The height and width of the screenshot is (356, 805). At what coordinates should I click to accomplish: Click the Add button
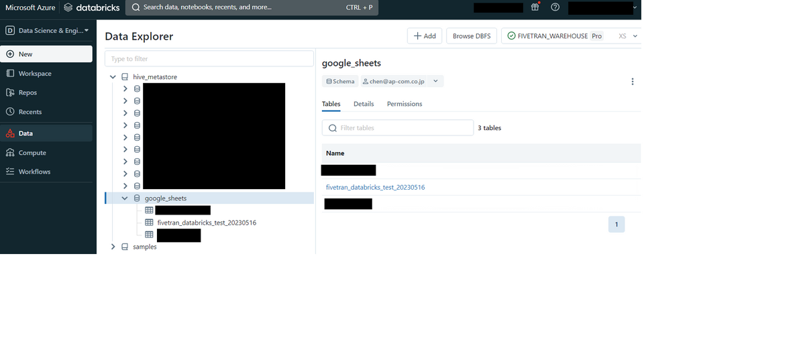click(425, 36)
